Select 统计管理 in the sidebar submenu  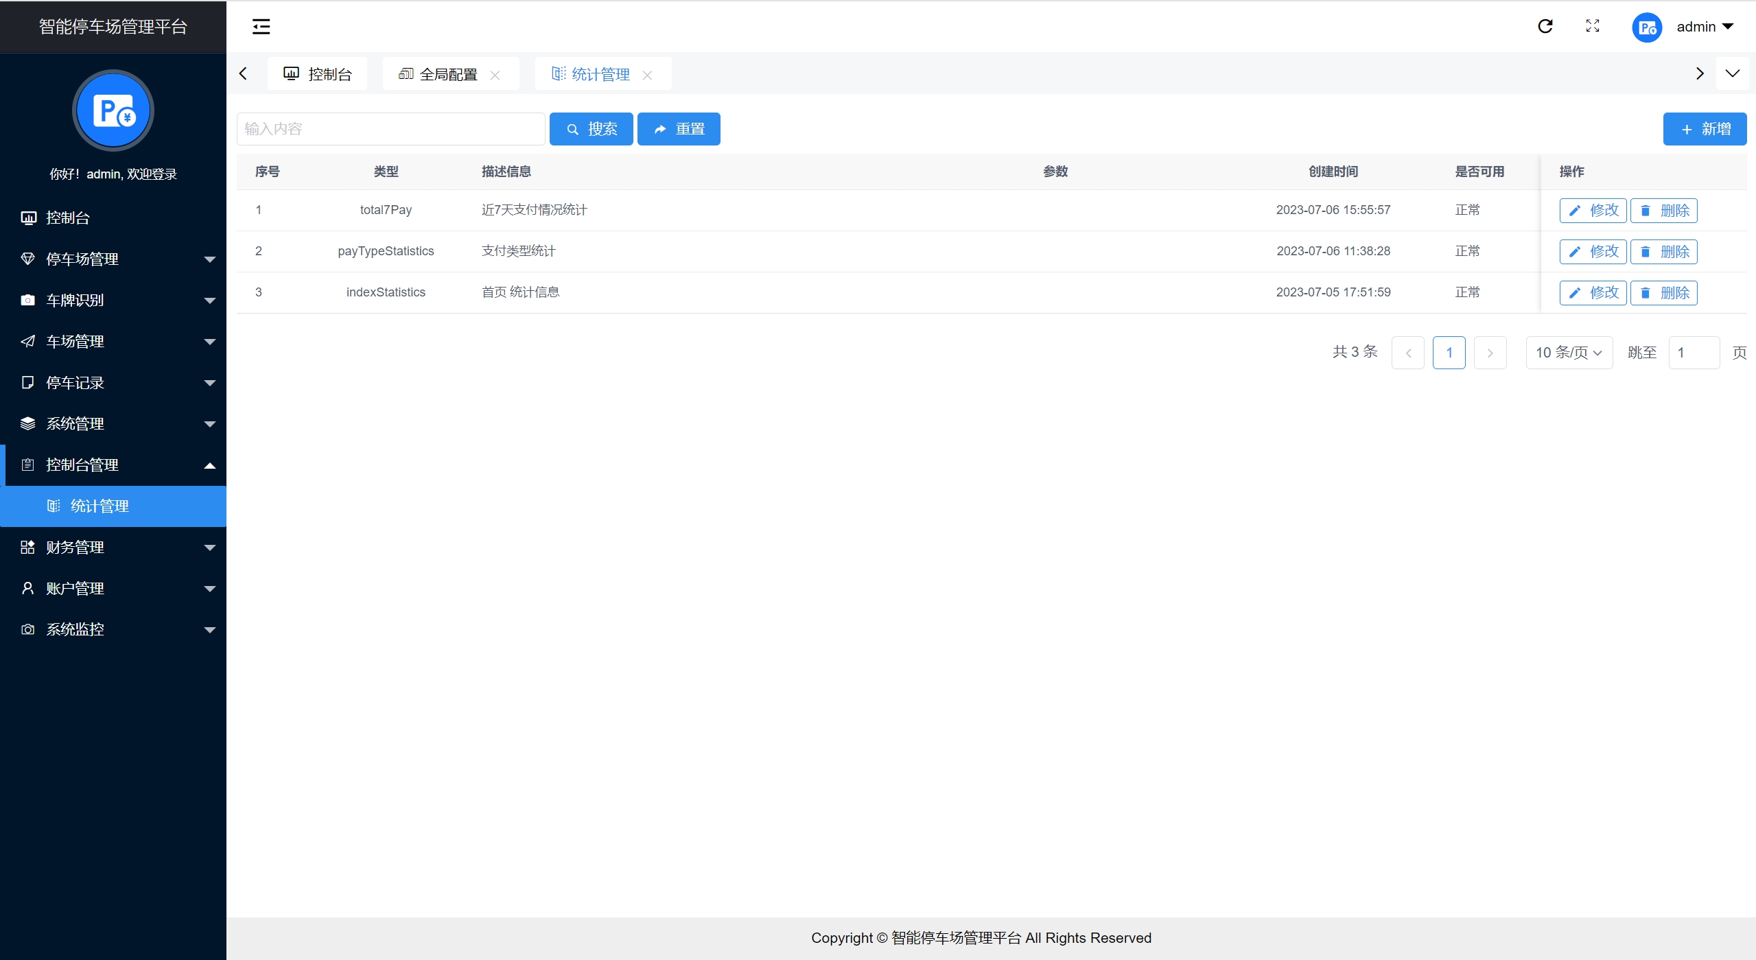click(99, 506)
